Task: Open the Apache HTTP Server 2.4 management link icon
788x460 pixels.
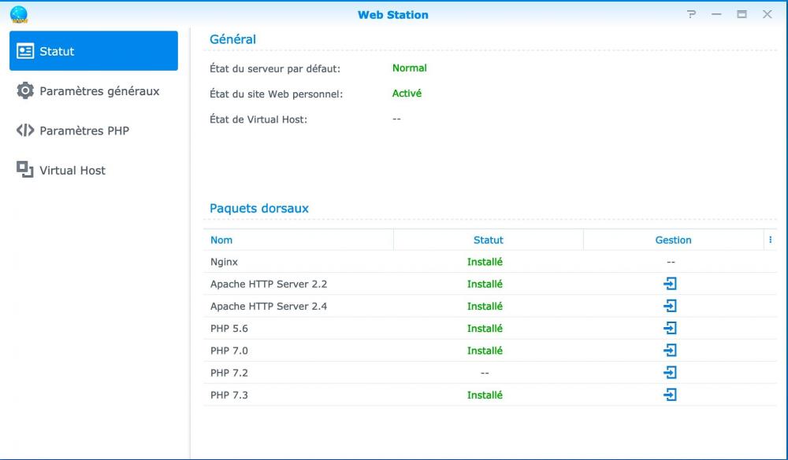Action: (670, 306)
